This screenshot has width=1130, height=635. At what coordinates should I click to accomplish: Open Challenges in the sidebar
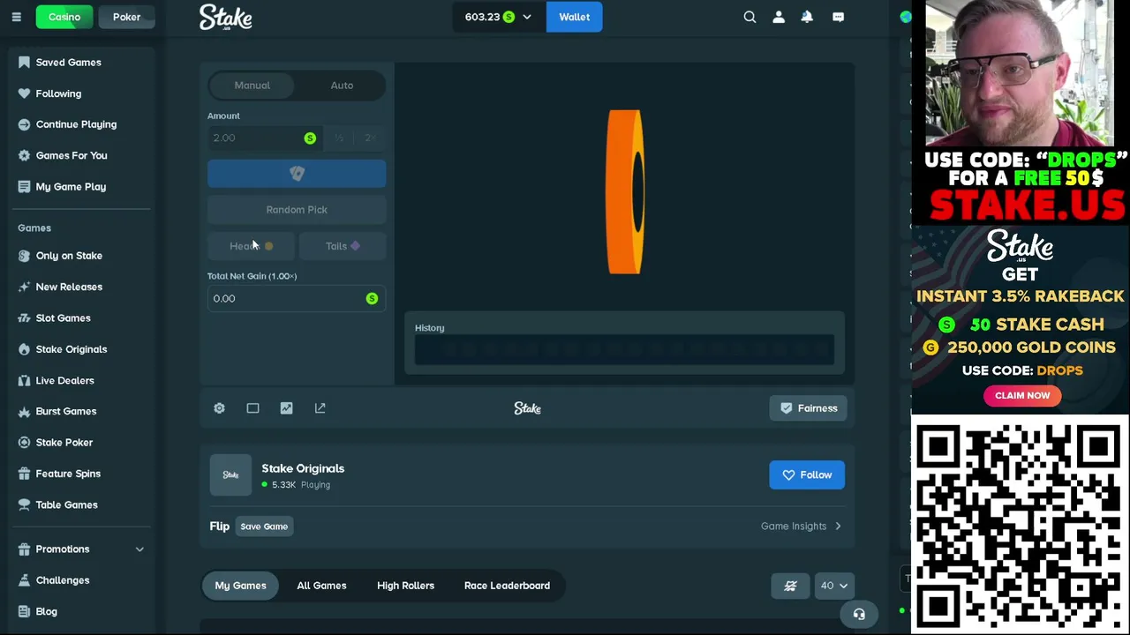pyautogui.click(x=62, y=580)
